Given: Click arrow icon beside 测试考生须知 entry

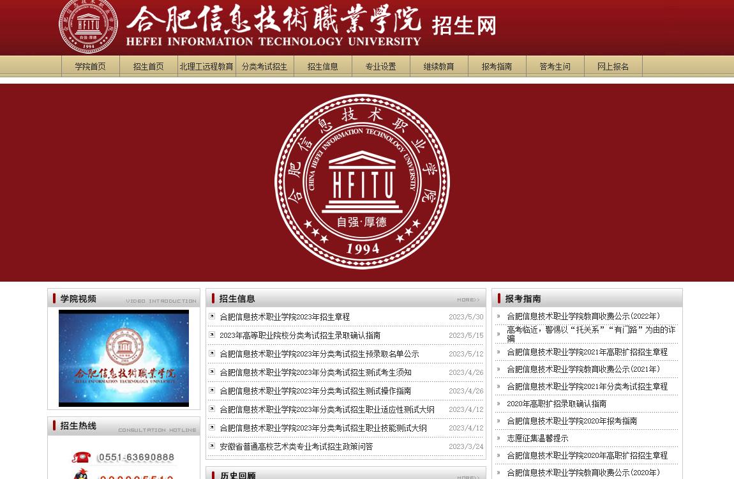Looking at the screenshot, I should [212, 372].
